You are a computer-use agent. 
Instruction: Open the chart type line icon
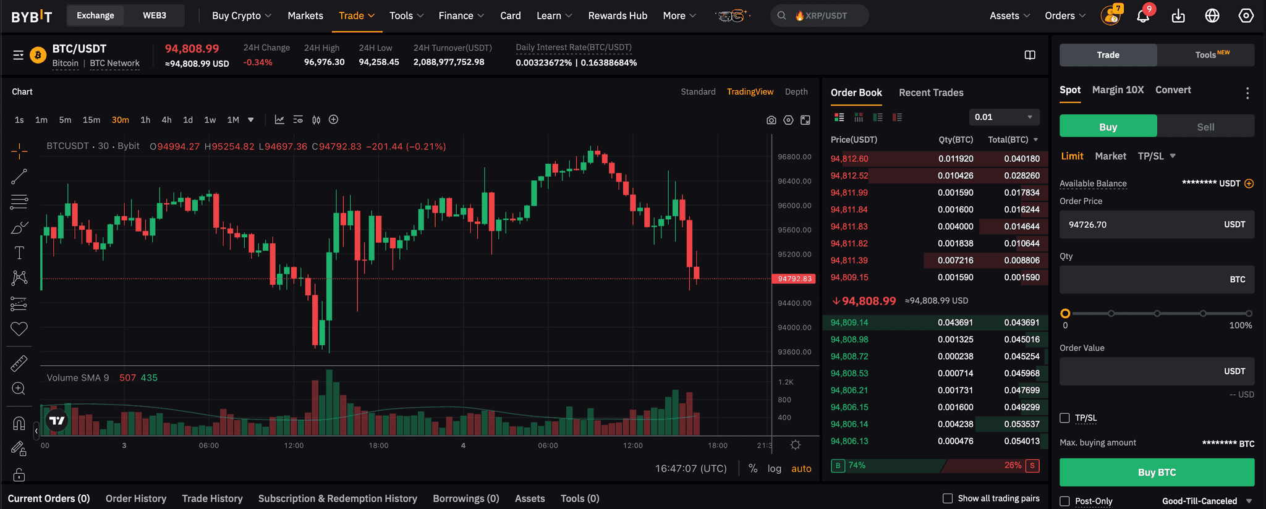click(x=279, y=120)
